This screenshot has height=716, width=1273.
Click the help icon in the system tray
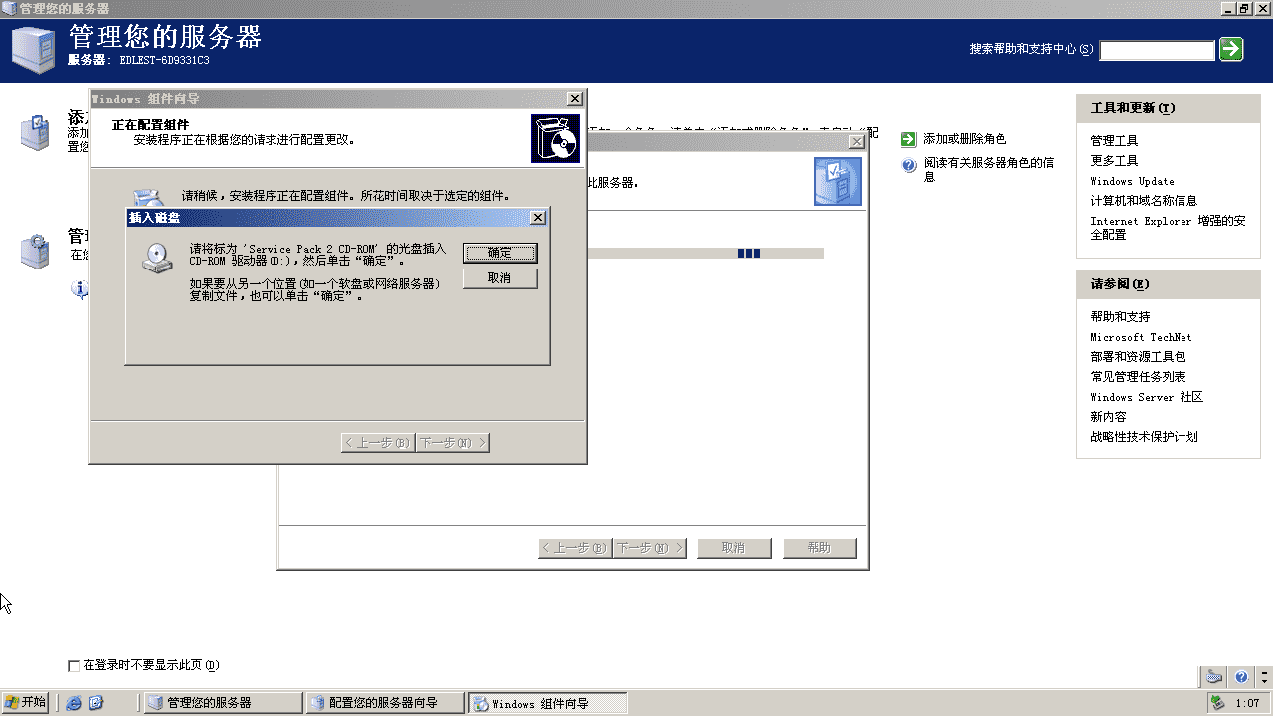1241,677
